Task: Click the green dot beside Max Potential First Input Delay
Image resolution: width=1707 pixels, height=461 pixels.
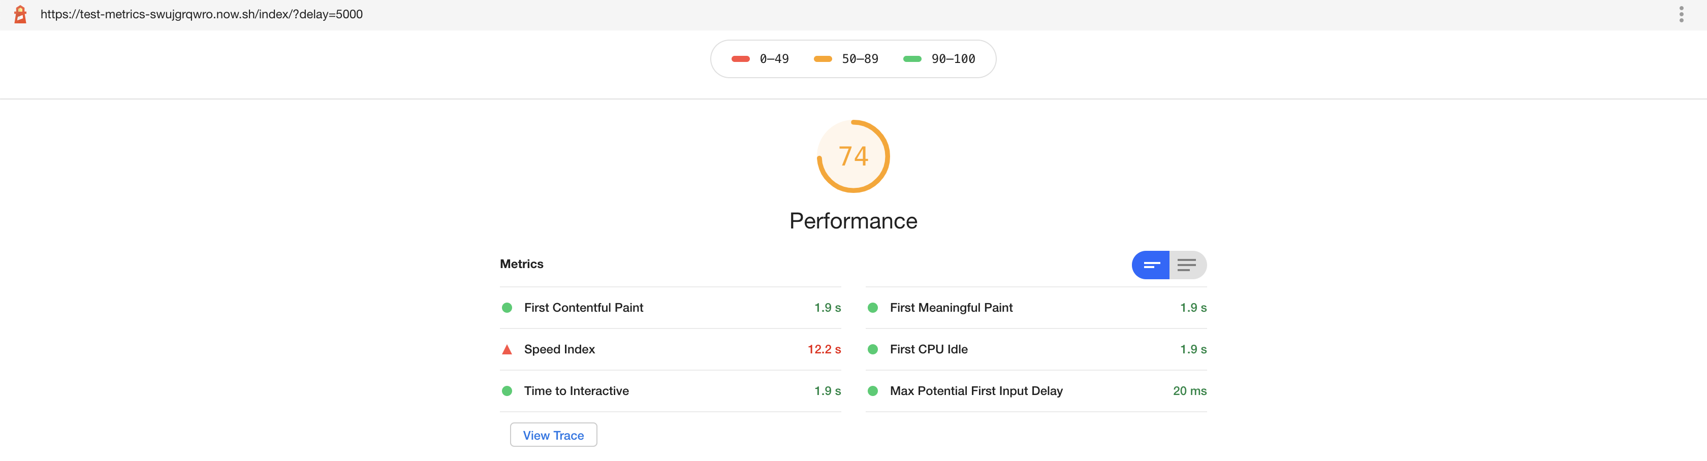Action: pyautogui.click(x=873, y=391)
